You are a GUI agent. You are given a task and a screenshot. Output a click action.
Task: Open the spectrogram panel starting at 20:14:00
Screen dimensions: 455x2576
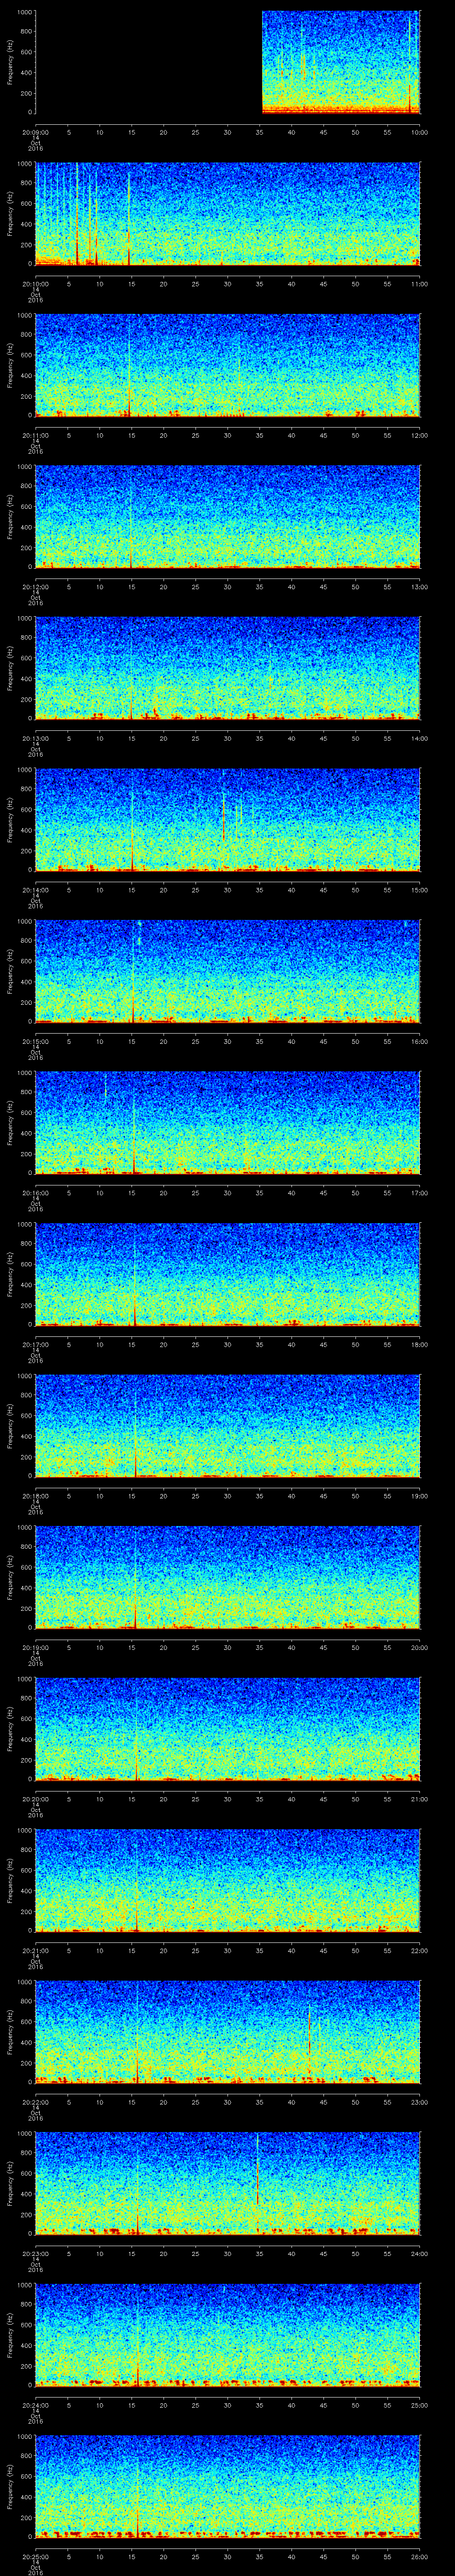pyautogui.click(x=228, y=820)
